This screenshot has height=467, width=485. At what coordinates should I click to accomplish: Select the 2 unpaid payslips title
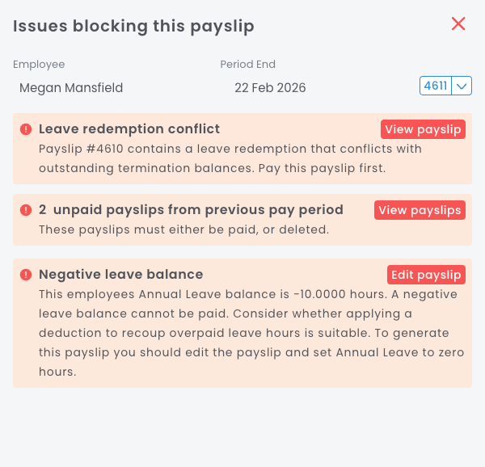point(191,210)
